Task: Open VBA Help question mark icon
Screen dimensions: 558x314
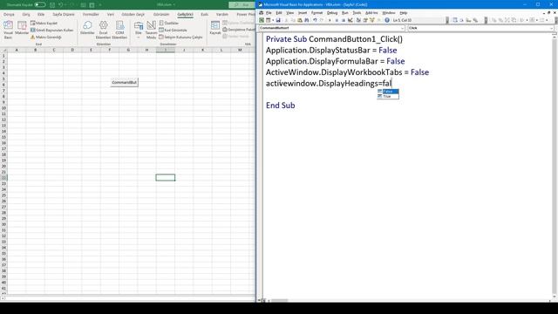Action: click(x=387, y=20)
